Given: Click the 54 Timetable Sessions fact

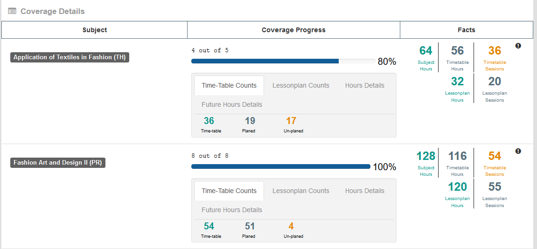Looking at the screenshot, I should click(495, 163).
